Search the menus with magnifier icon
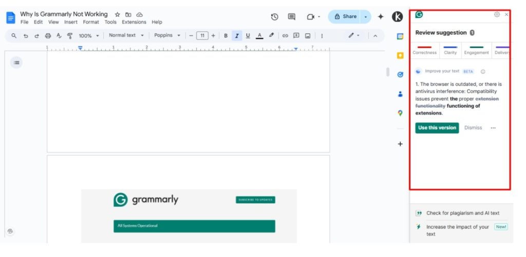The height and width of the screenshot is (257, 526). pos(14,35)
